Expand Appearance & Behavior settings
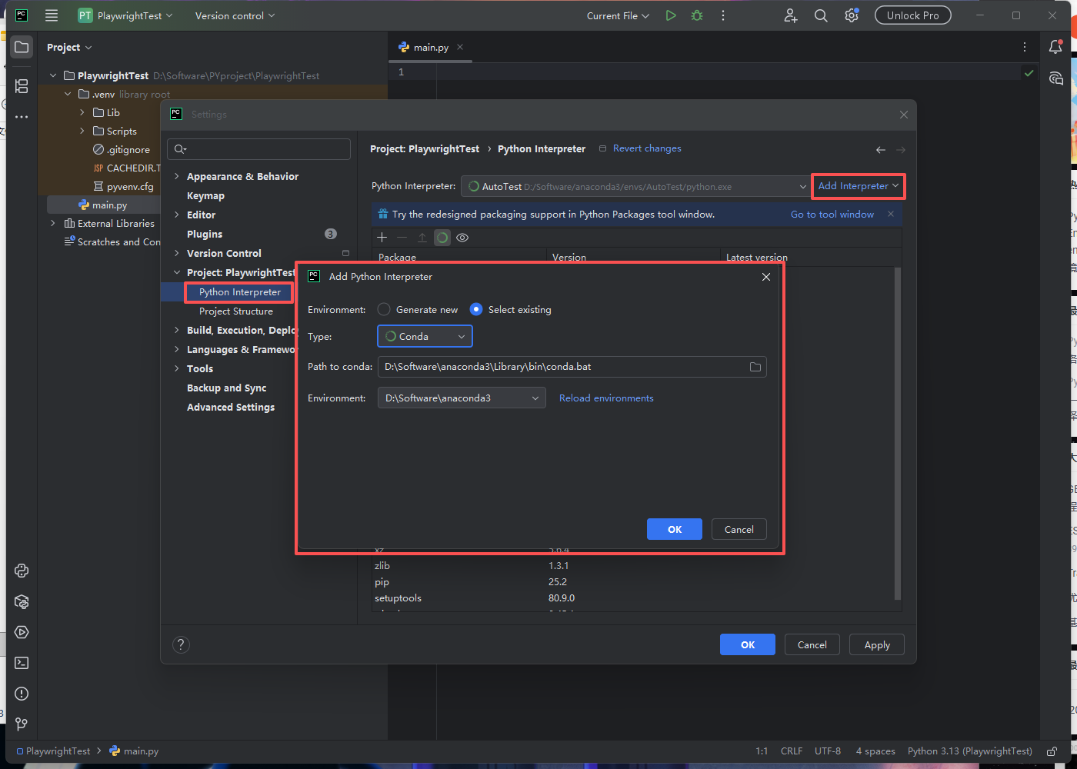The height and width of the screenshot is (769, 1077). point(177,176)
